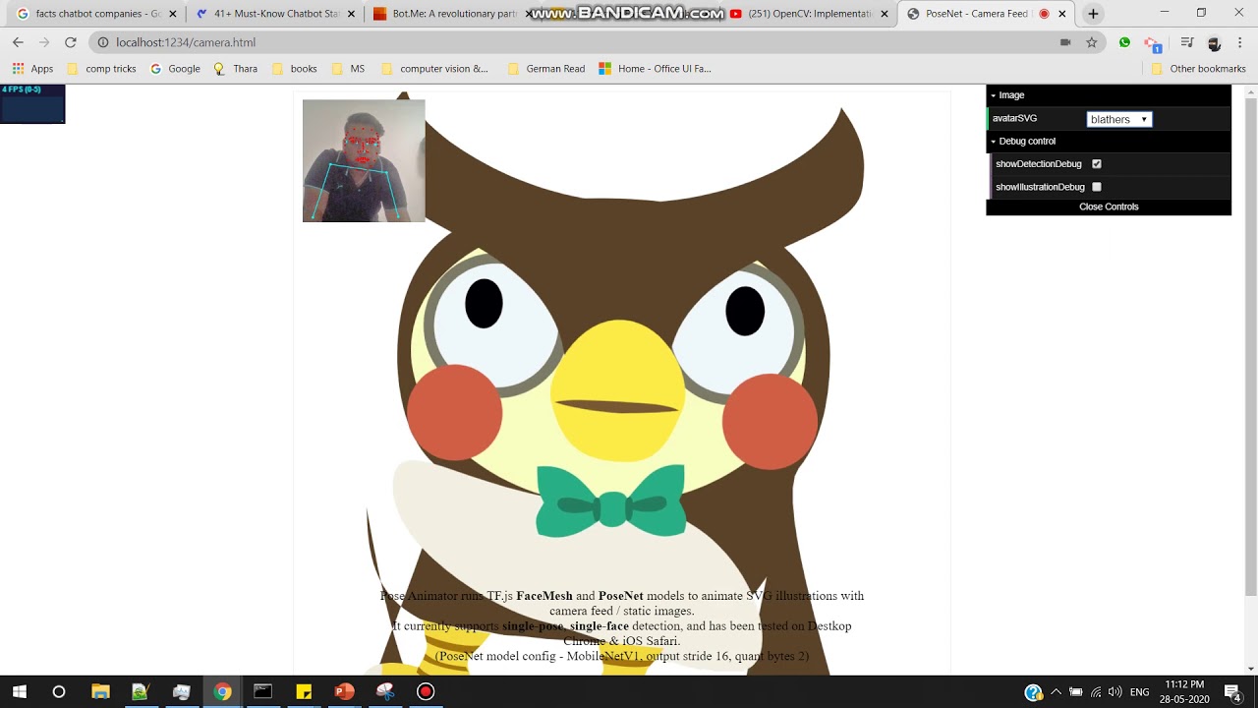Open the Apps bookmarks shortcut

pyautogui.click(x=32, y=69)
